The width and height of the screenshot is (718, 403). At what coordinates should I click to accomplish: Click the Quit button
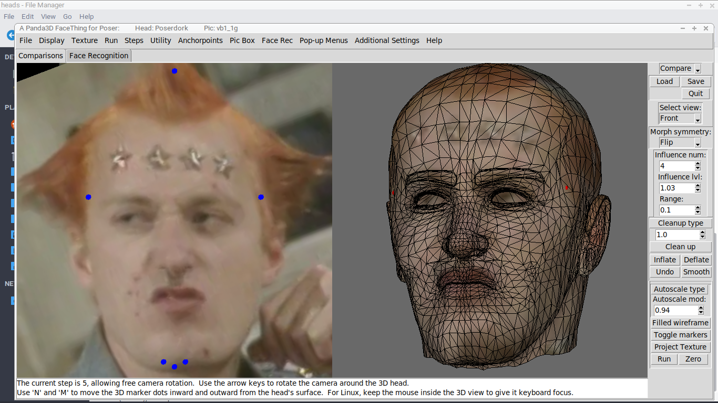pyautogui.click(x=696, y=93)
